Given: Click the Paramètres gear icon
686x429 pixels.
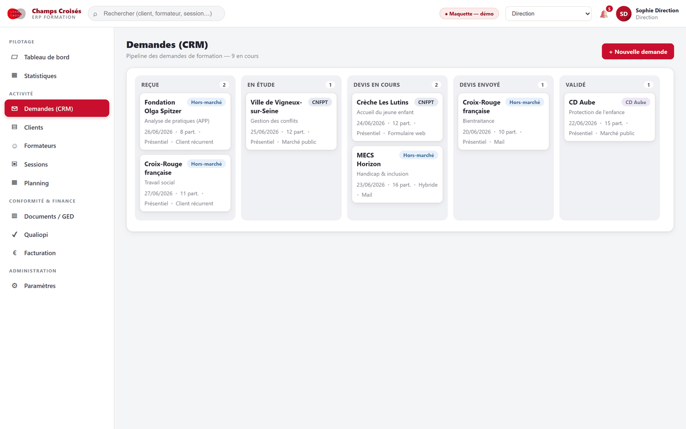Looking at the screenshot, I should click(14, 286).
